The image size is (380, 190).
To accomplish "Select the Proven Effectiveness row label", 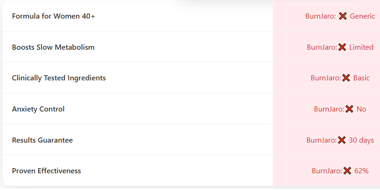I will [47, 171].
